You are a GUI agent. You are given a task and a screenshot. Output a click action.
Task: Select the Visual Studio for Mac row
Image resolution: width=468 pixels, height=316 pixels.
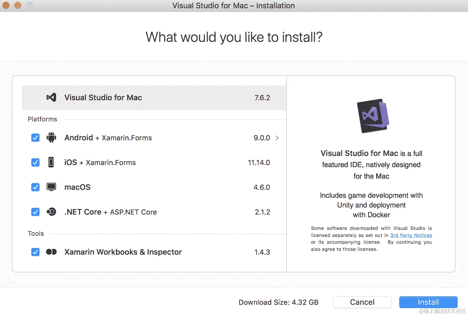coord(154,98)
